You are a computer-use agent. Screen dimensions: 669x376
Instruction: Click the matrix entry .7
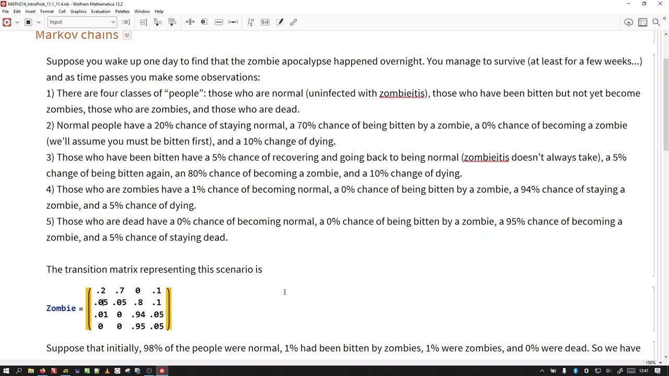(x=120, y=291)
